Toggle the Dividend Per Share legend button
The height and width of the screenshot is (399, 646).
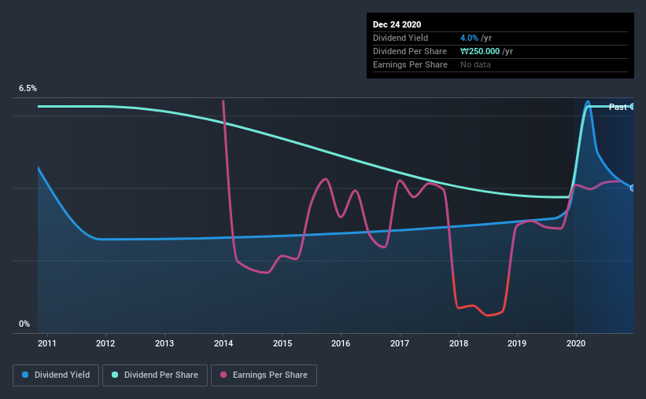[x=155, y=375]
